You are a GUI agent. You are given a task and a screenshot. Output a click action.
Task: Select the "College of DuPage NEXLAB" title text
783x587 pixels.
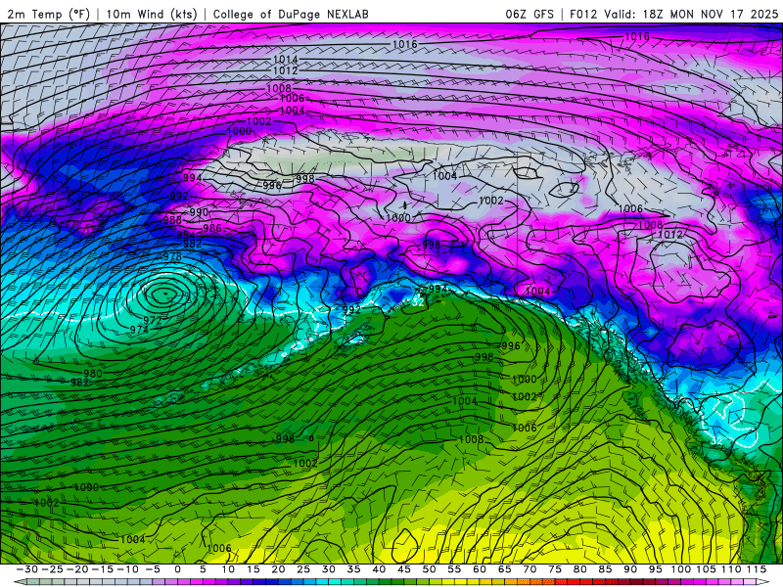point(291,14)
